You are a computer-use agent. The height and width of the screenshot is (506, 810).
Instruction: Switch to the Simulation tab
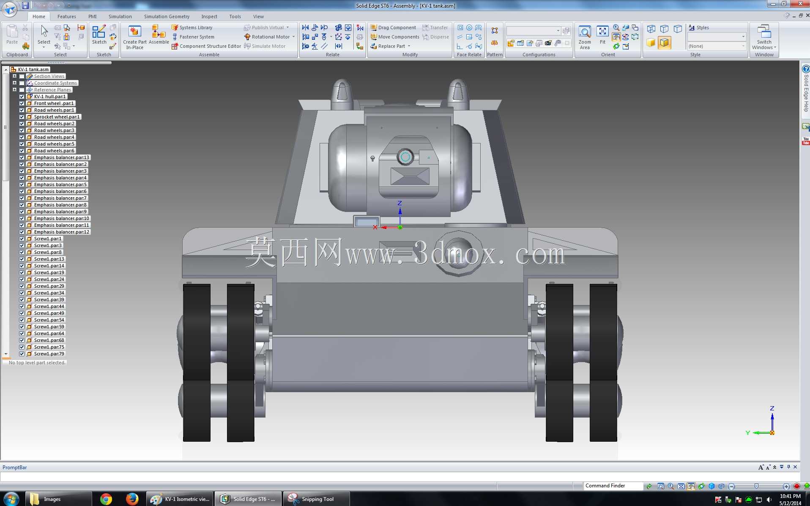point(120,16)
